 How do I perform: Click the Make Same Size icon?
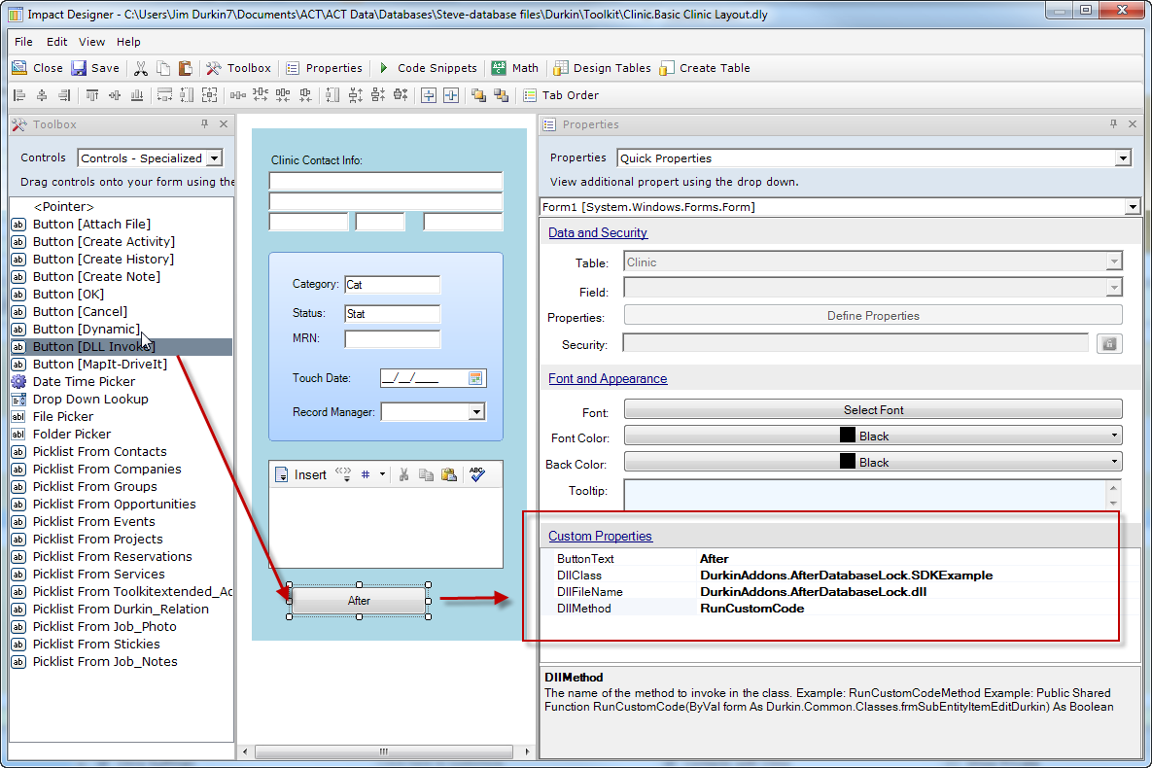[209, 95]
